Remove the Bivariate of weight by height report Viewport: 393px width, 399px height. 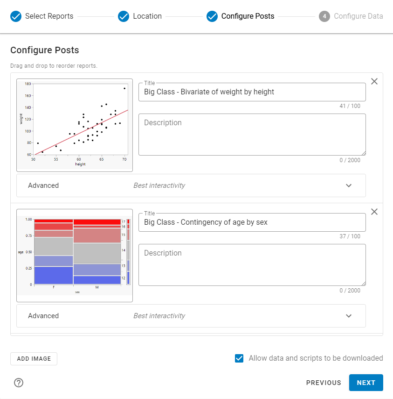[374, 81]
